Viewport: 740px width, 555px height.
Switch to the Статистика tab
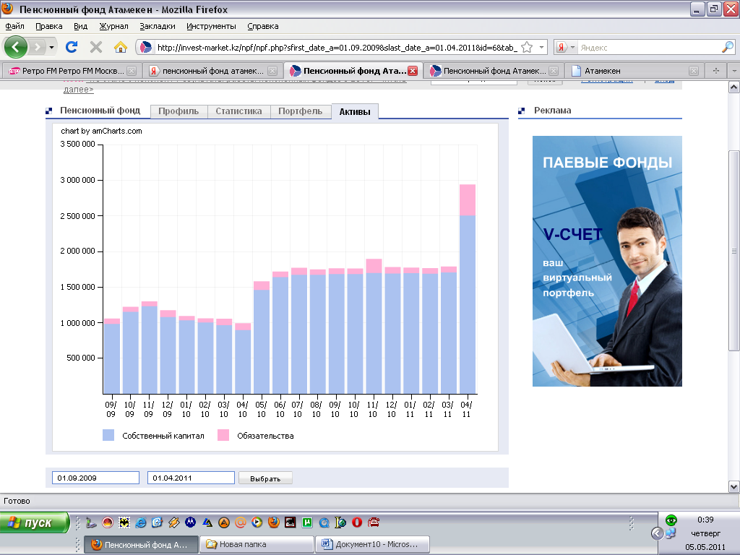coord(238,111)
